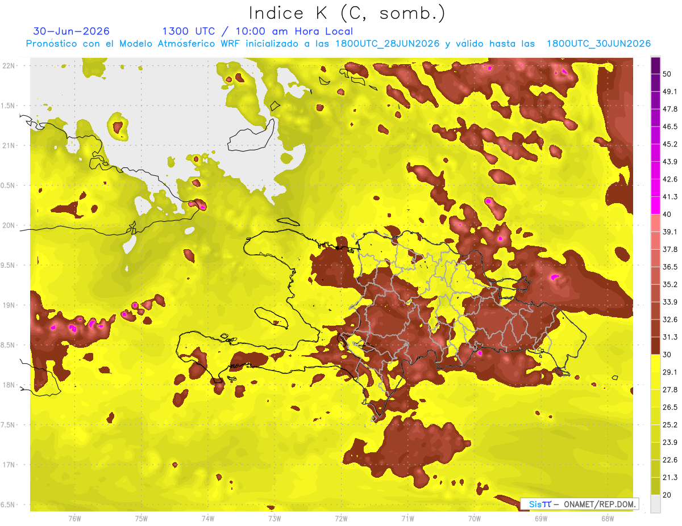Click the legend value 39.1
This screenshot has width=682, height=526.
click(x=670, y=232)
